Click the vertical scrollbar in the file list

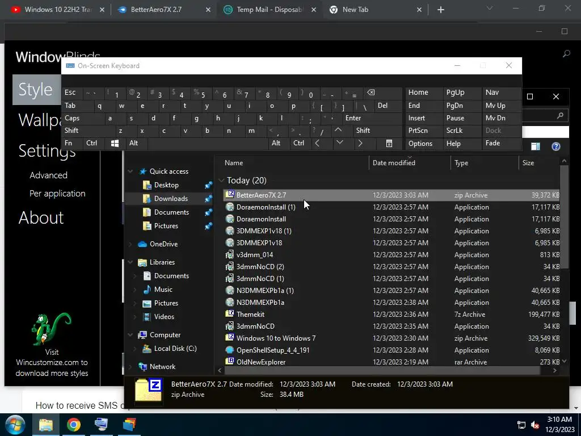point(564,217)
